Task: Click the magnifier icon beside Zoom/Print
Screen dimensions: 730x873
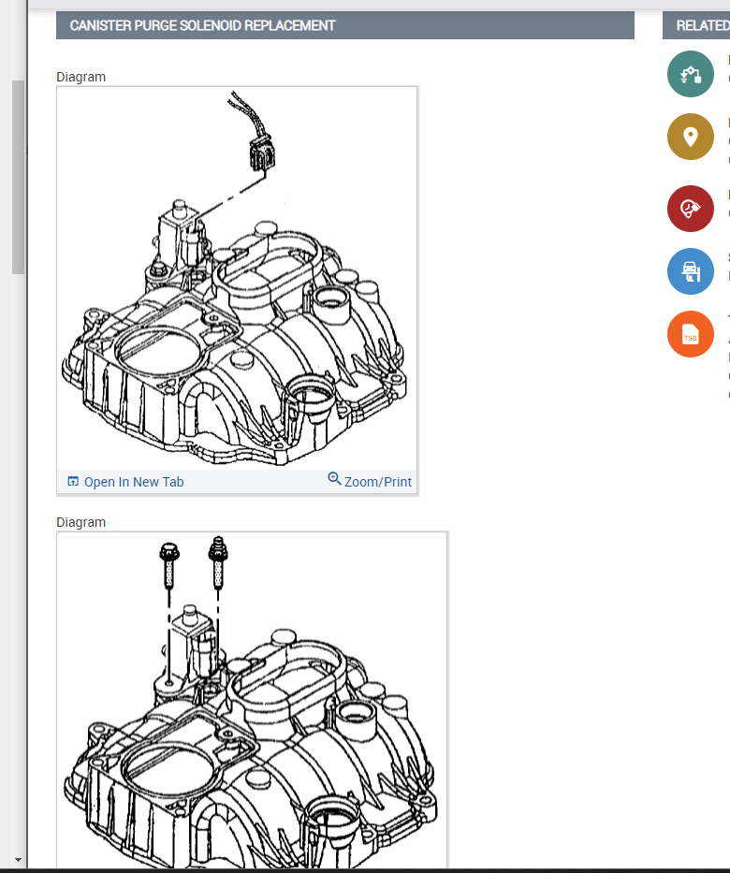Action: (x=334, y=479)
